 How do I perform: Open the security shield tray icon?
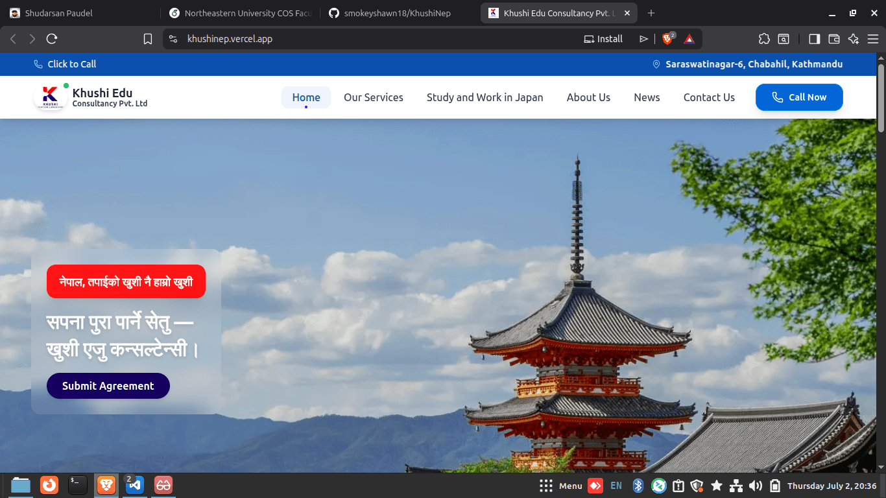click(x=697, y=486)
